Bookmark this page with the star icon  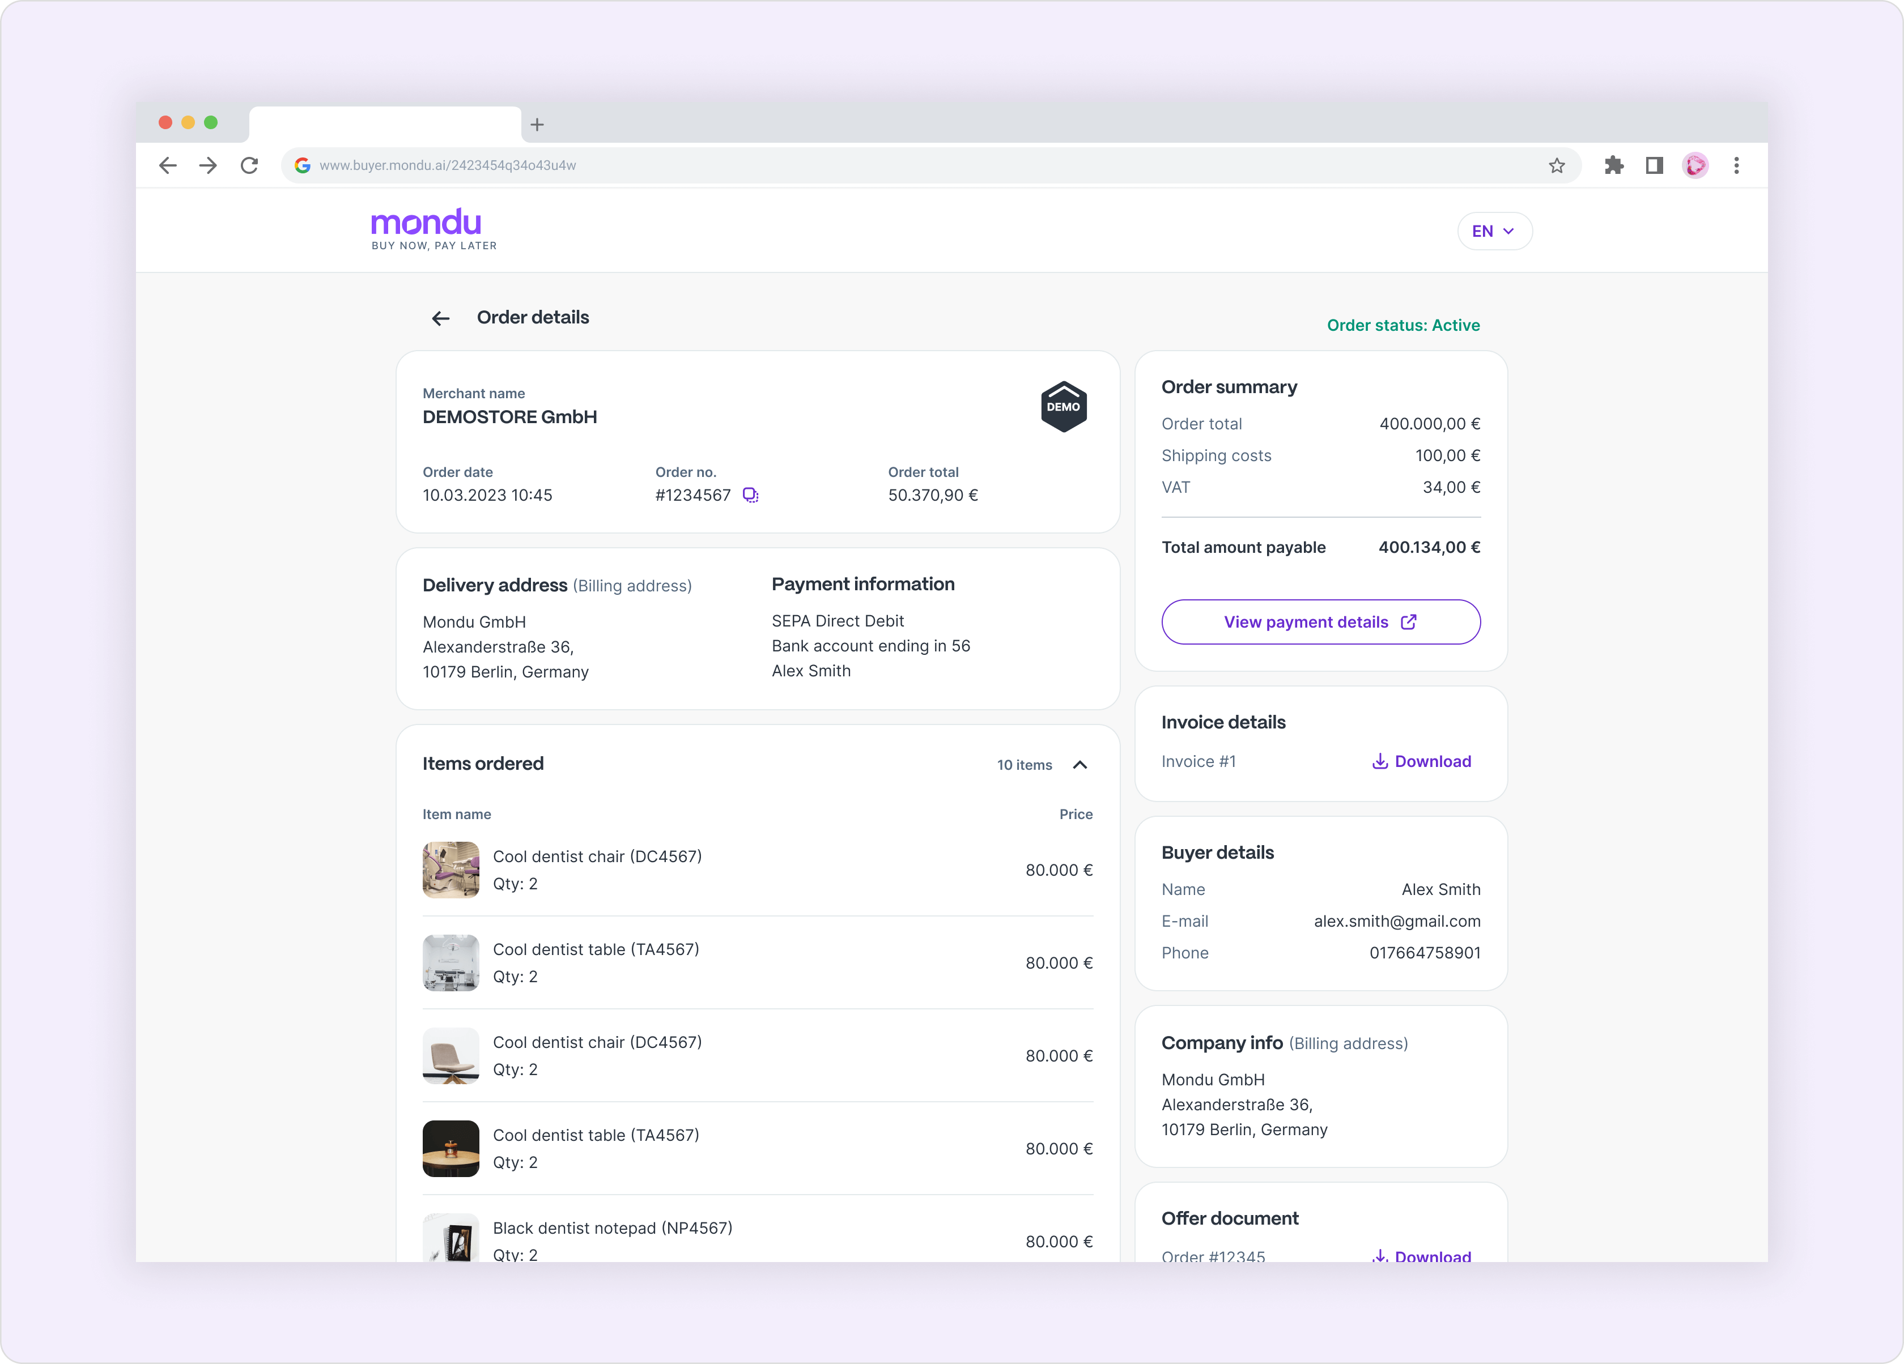(x=1557, y=165)
